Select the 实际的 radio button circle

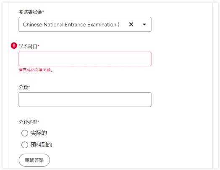point(25,133)
